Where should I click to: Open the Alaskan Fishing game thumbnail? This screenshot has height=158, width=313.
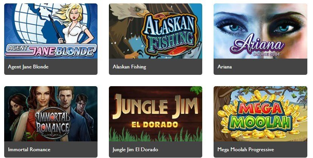(155, 31)
